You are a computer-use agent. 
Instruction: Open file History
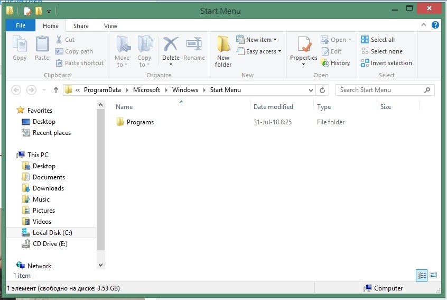click(336, 63)
